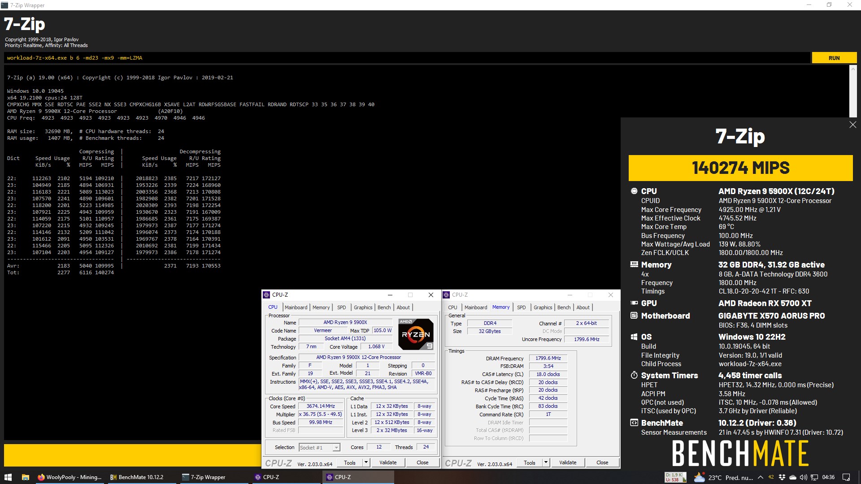Click the Ryzen 9 logo image
This screenshot has height=484, width=861.
pyautogui.click(x=416, y=334)
